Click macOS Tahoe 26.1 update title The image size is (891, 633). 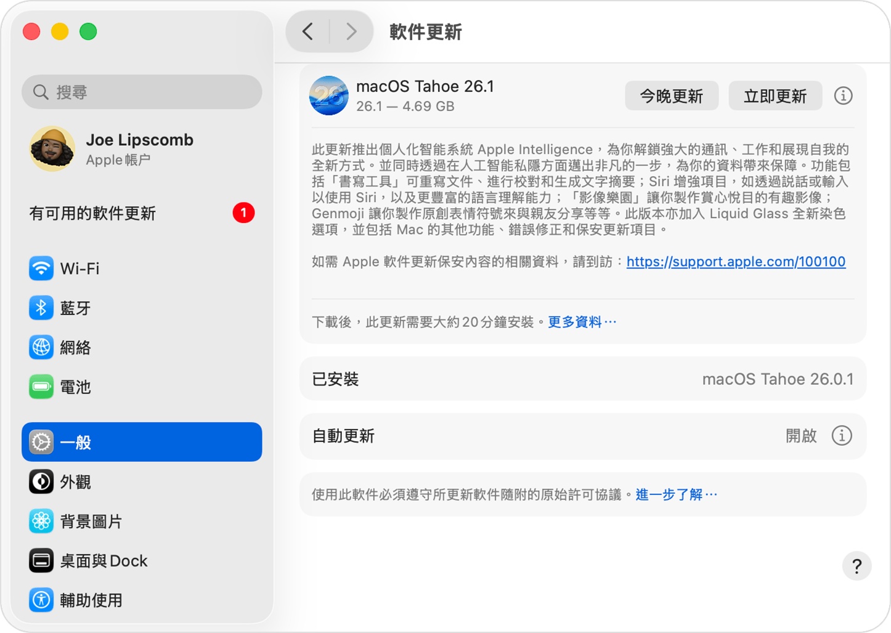coord(425,86)
